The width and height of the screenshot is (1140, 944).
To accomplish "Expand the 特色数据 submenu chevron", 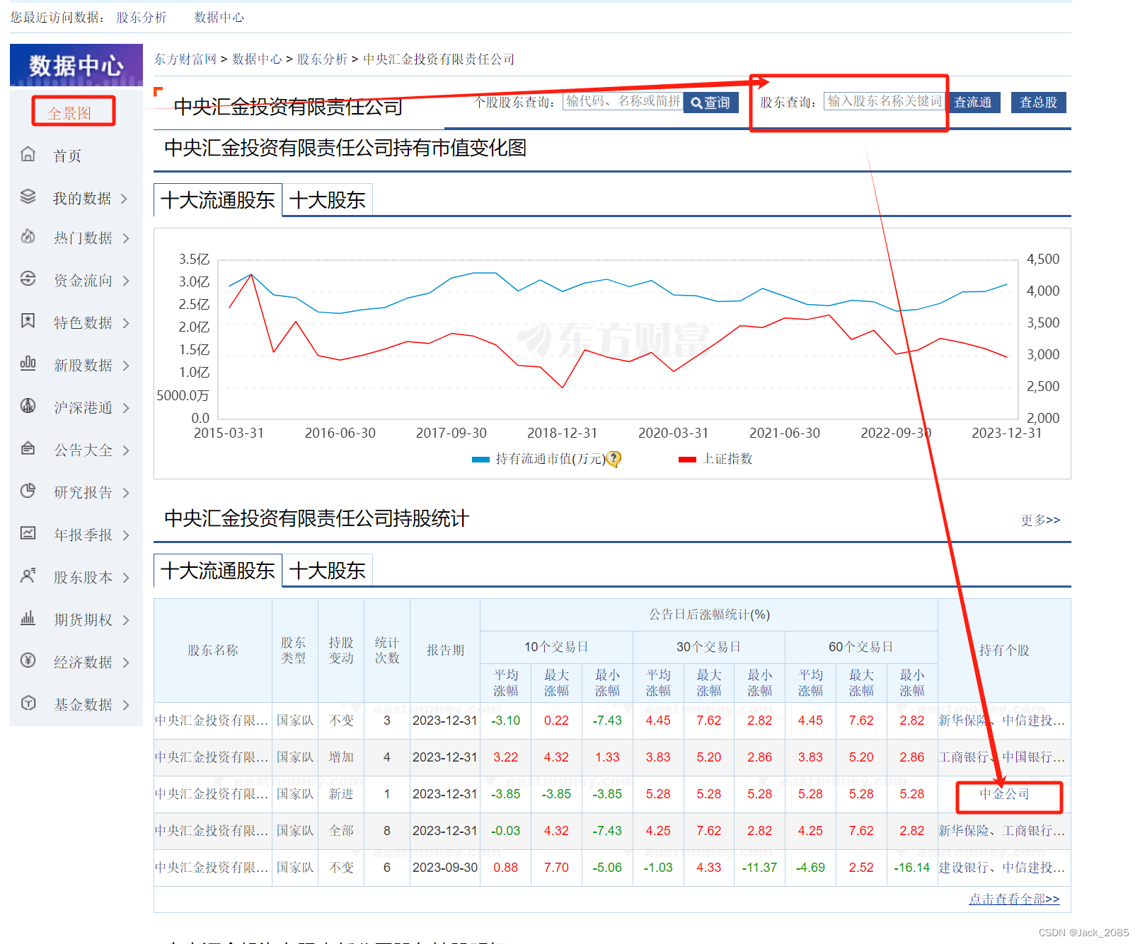I will tap(126, 323).
